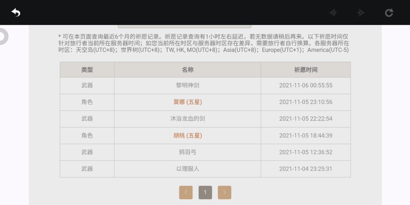Click the 祈愿时间 column header

tap(306, 70)
